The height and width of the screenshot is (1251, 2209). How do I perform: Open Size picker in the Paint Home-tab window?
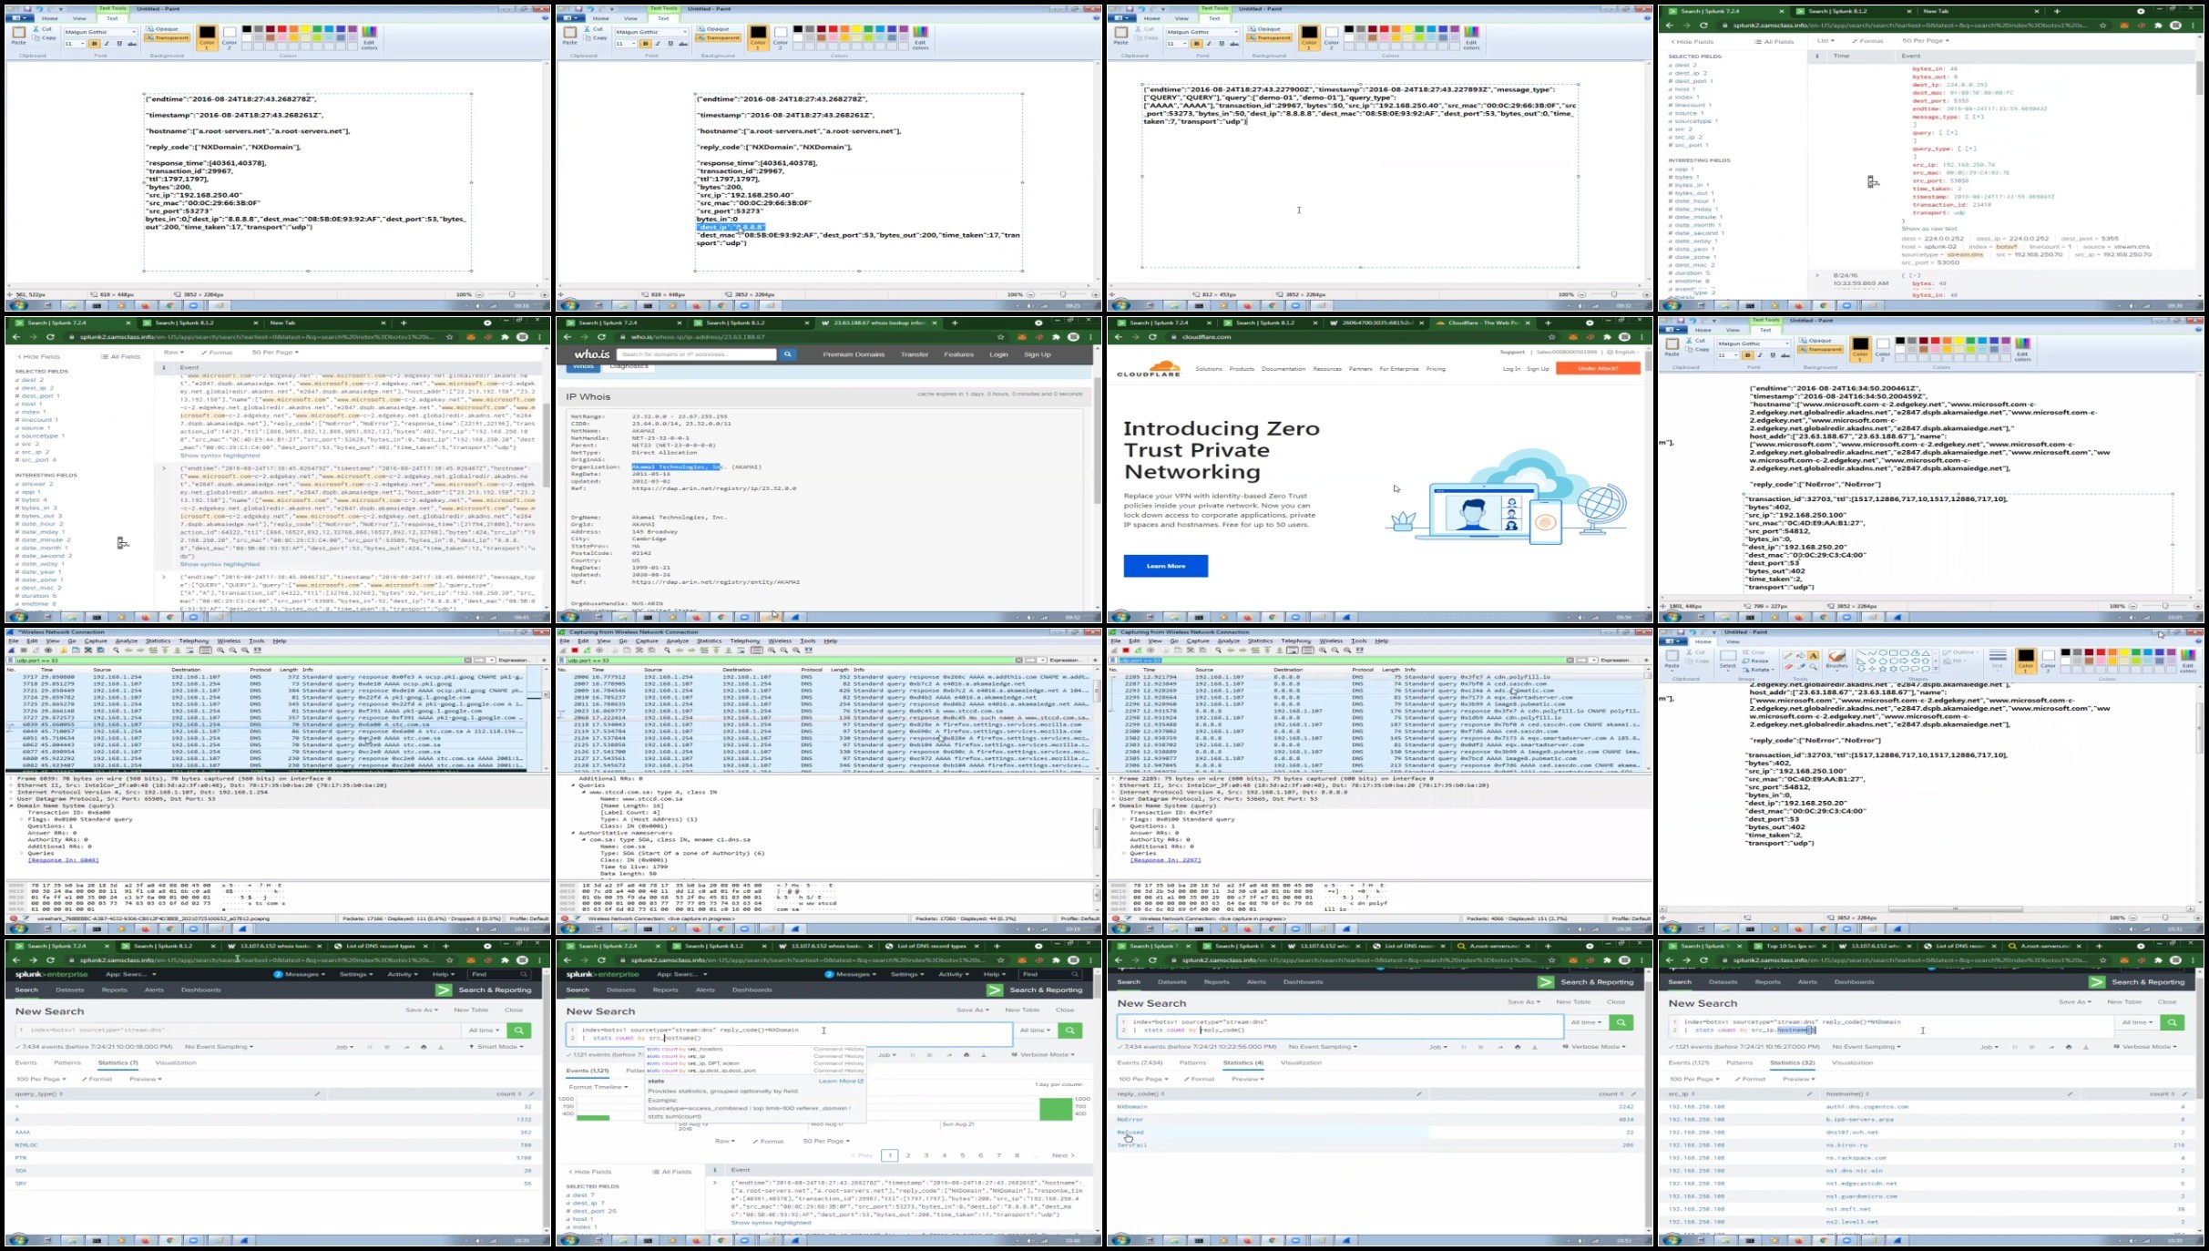[1998, 661]
